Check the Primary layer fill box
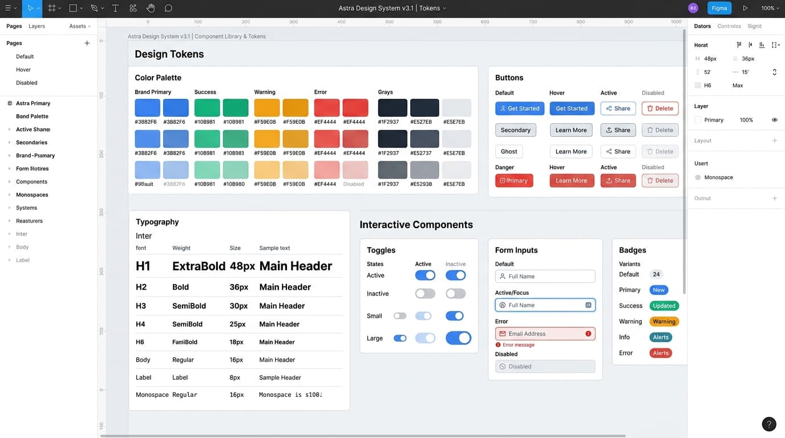Viewport: 785px width, 438px height. coord(698,120)
